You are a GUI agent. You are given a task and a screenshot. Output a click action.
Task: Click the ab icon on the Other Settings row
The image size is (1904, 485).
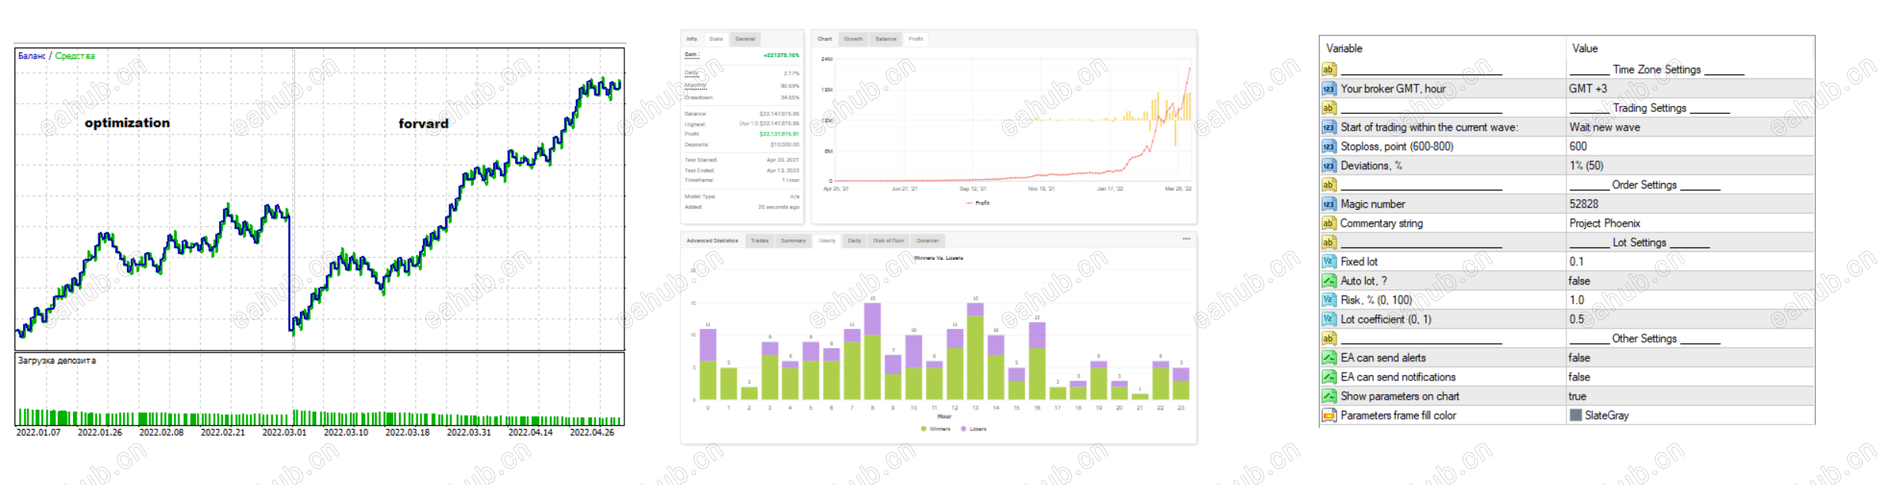[1328, 338]
